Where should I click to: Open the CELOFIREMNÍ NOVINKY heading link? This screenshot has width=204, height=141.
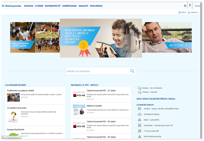click(x=15, y=85)
